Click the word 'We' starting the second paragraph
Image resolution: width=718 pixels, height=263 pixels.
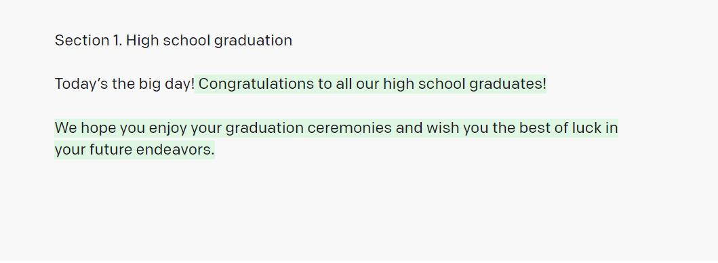pyautogui.click(x=66, y=128)
